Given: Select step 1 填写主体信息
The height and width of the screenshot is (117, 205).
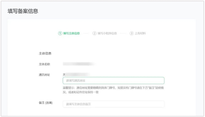Looking at the screenshot, I should tap(69, 33).
